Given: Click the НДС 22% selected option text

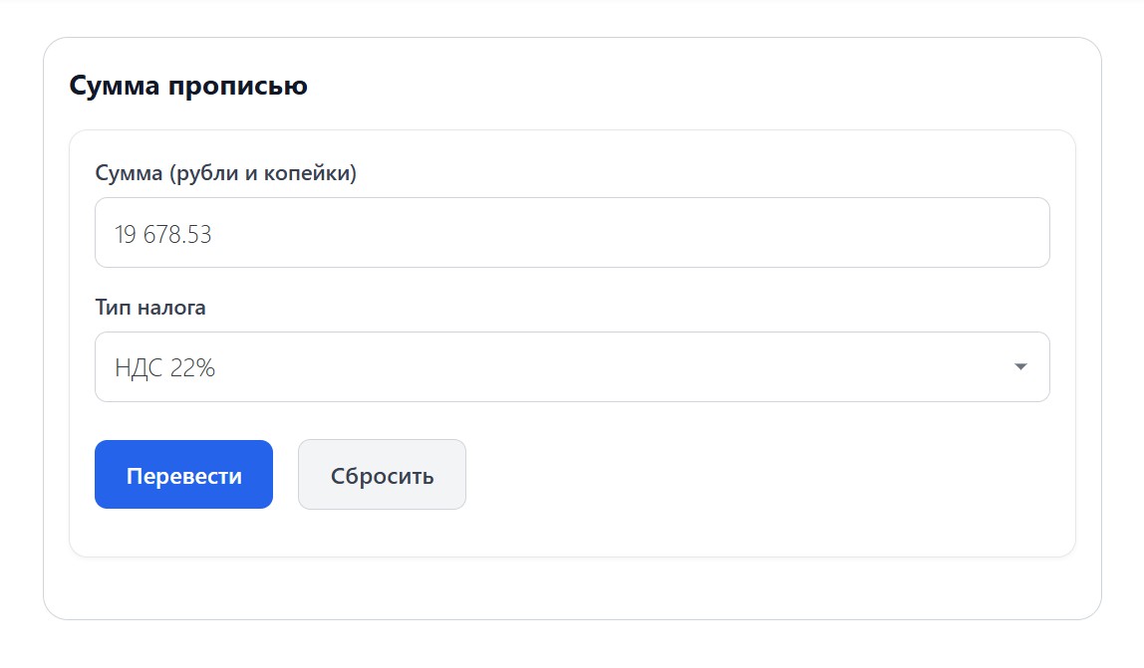Looking at the screenshot, I should [162, 366].
